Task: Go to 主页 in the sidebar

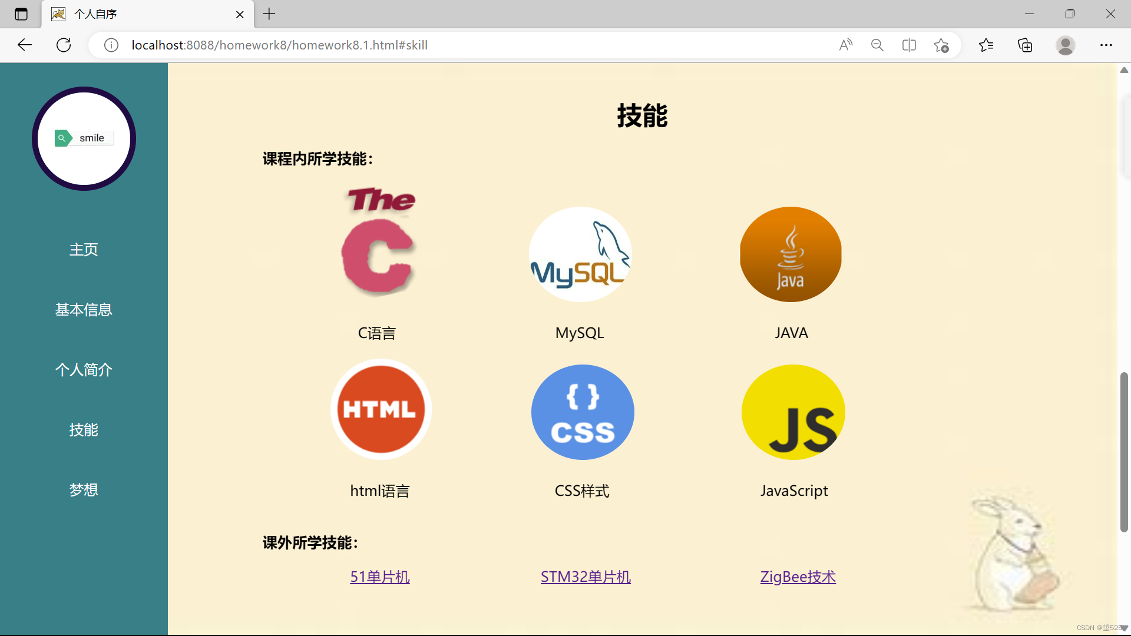Action: [84, 250]
